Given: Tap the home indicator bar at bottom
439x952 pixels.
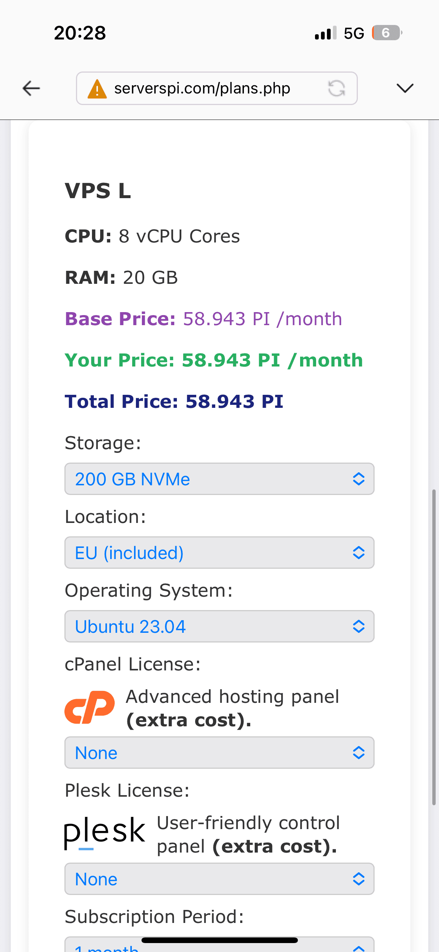Looking at the screenshot, I should click(x=220, y=940).
